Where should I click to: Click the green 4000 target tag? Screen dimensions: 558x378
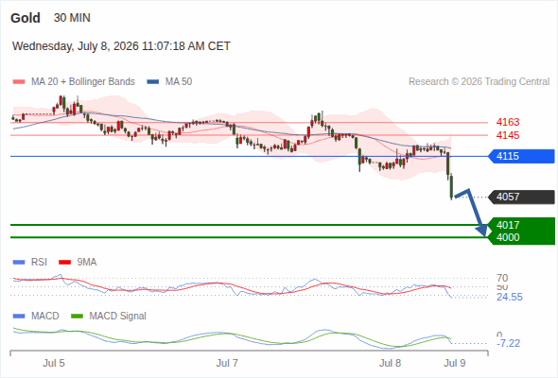(522, 237)
